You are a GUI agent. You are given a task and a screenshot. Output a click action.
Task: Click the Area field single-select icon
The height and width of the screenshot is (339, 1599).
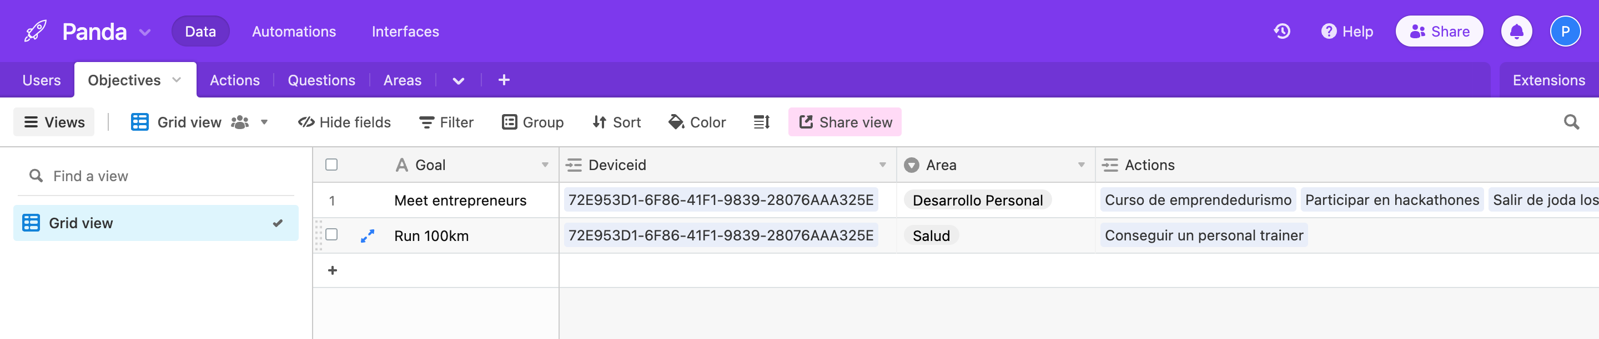(x=911, y=165)
